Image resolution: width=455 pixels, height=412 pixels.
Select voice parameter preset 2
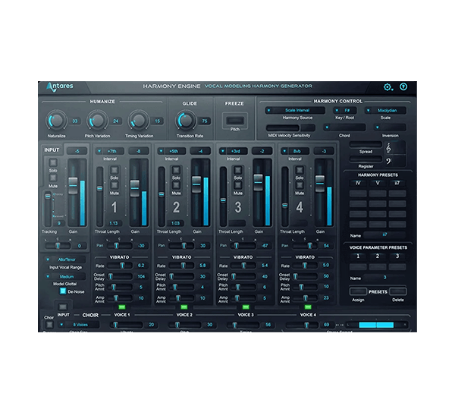[378, 256]
